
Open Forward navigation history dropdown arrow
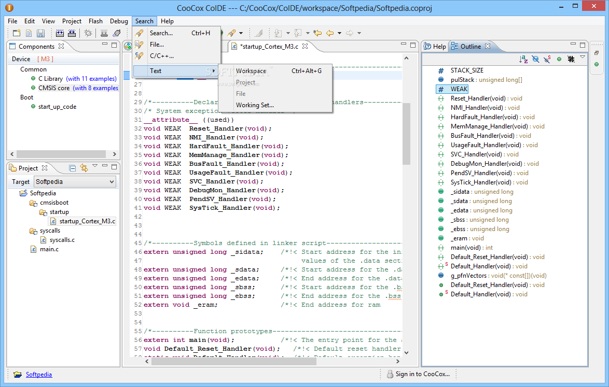[x=359, y=33]
